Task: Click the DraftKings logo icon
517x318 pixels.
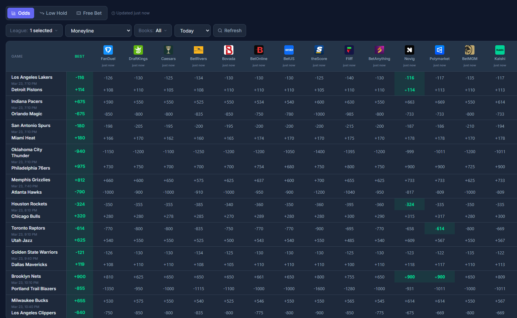Action: click(138, 50)
